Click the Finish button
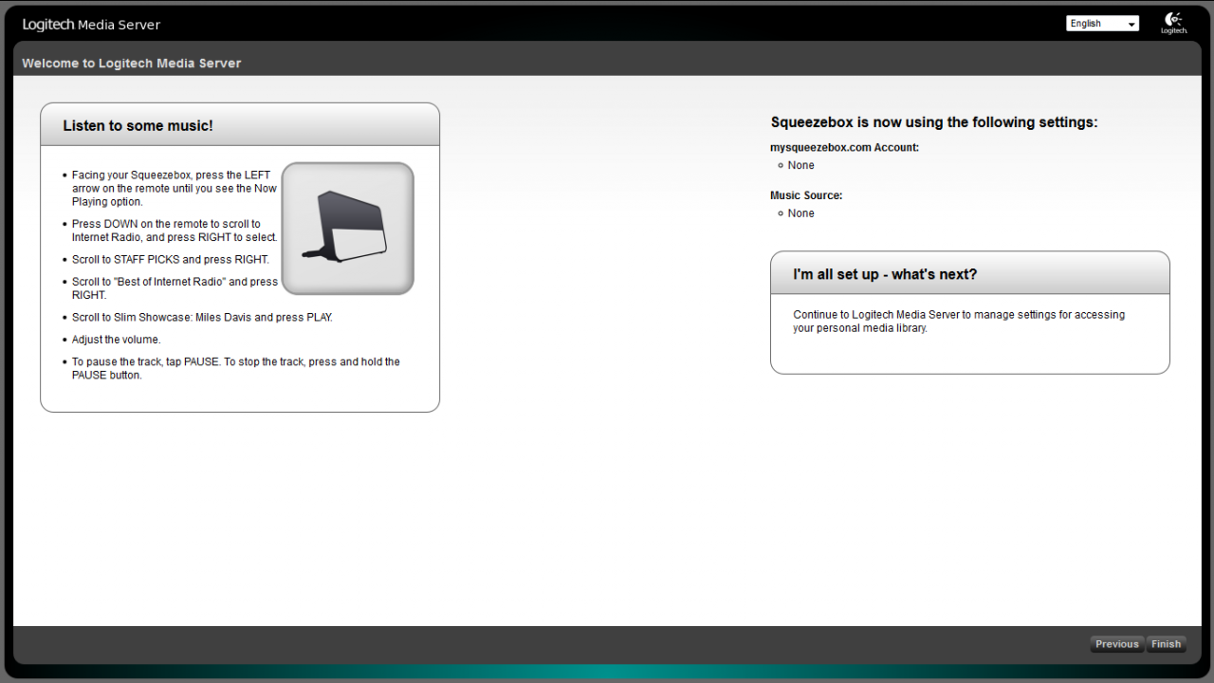Image resolution: width=1214 pixels, height=683 pixels. click(x=1166, y=644)
